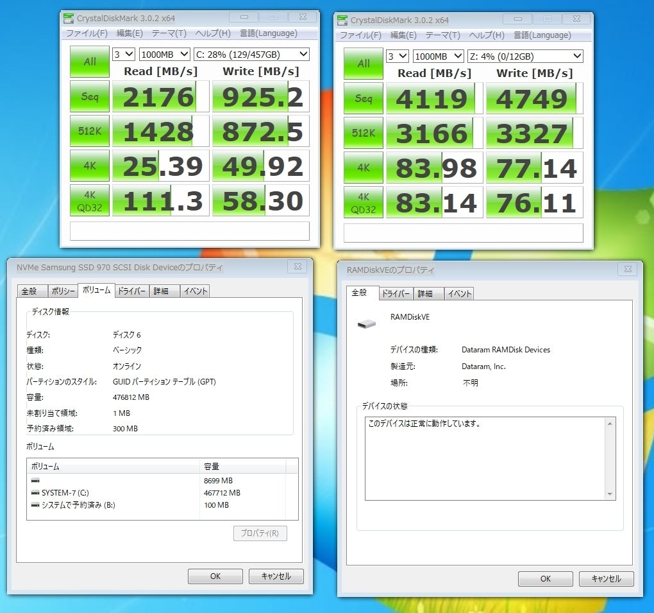Select 全般 tab in RAMDiskVE properties
Screen dimensions: 654x613
[362, 293]
